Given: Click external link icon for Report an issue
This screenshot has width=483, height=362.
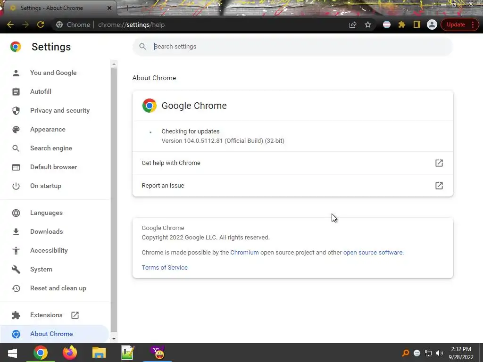Looking at the screenshot, I should tap(439, 186).
